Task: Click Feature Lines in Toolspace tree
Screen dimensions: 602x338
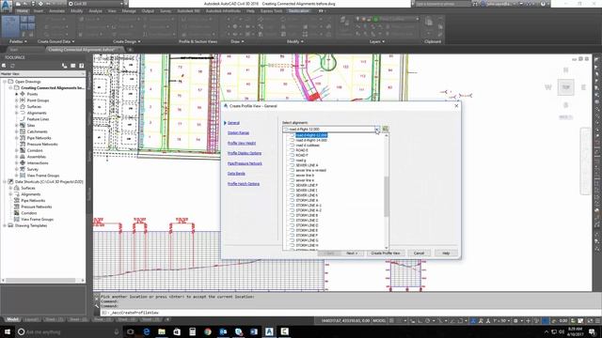Action: 38,119
